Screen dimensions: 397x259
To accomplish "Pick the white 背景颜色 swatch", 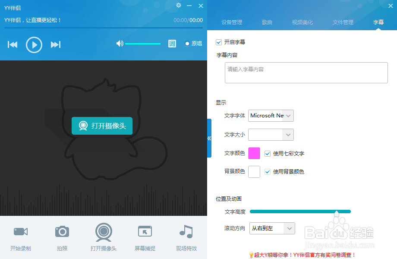I will click(x=254, y=172).
